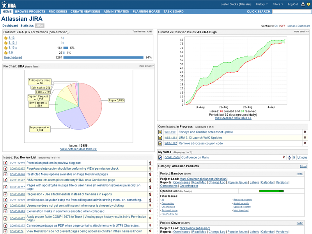
Task: Click into the Quick Search field
Action: click(x=291, y=12)
